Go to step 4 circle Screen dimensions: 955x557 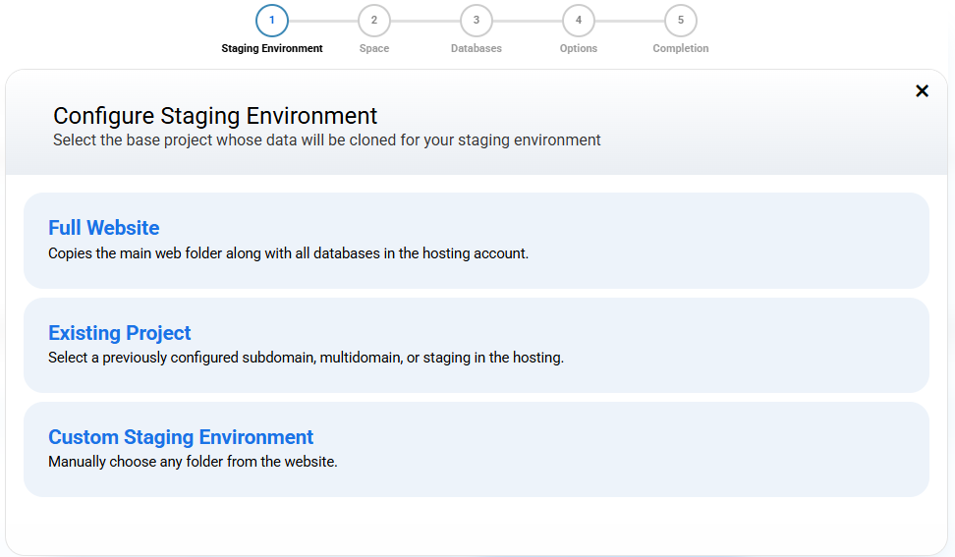point(579,21)
